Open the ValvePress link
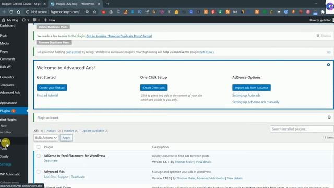 (x=74, y=52)
